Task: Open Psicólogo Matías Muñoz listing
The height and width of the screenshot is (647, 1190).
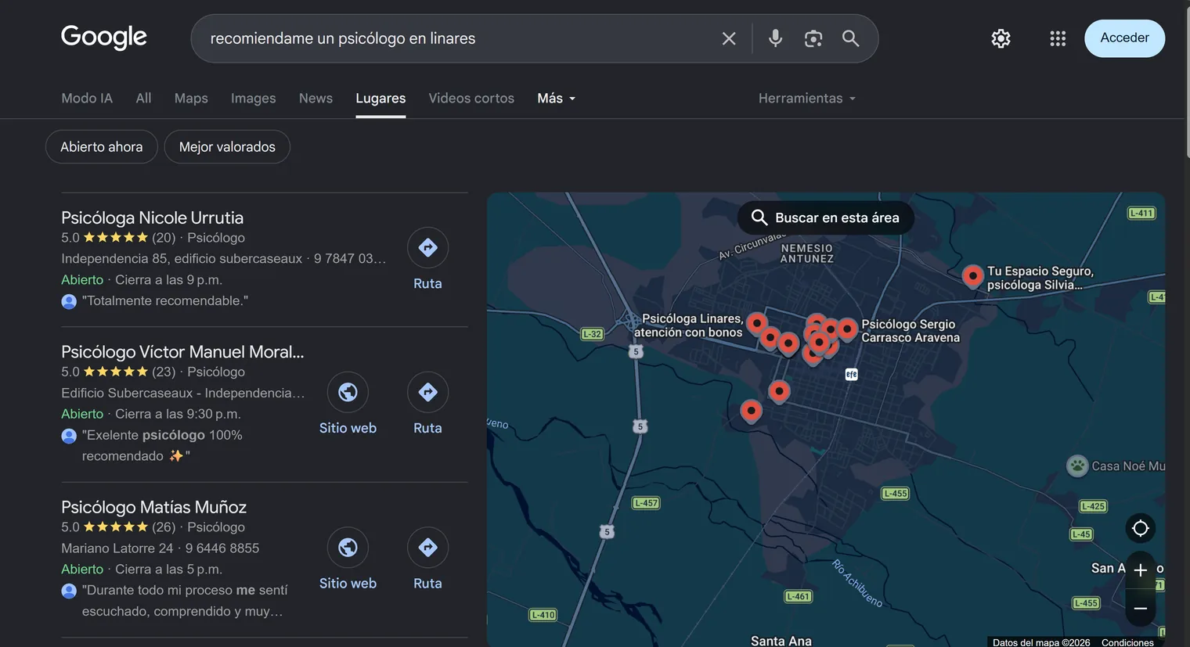Action: tap(153, 507)
